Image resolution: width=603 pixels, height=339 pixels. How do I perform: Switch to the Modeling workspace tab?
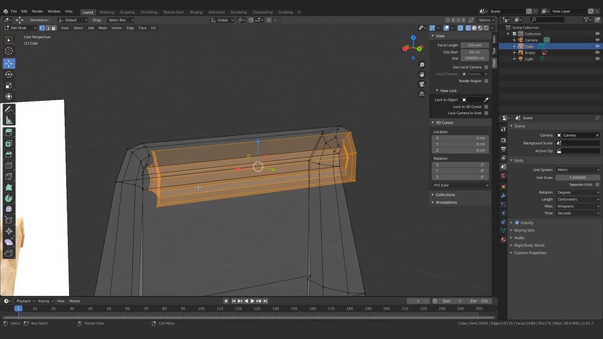[107, 12]
